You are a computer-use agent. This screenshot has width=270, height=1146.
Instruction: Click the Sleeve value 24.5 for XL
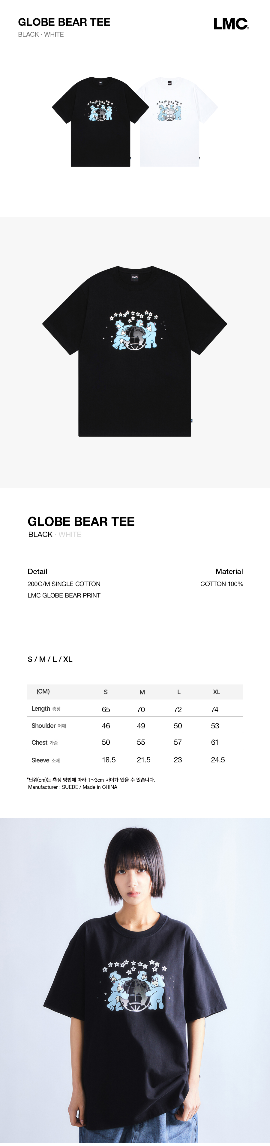(x=218, y=760)
